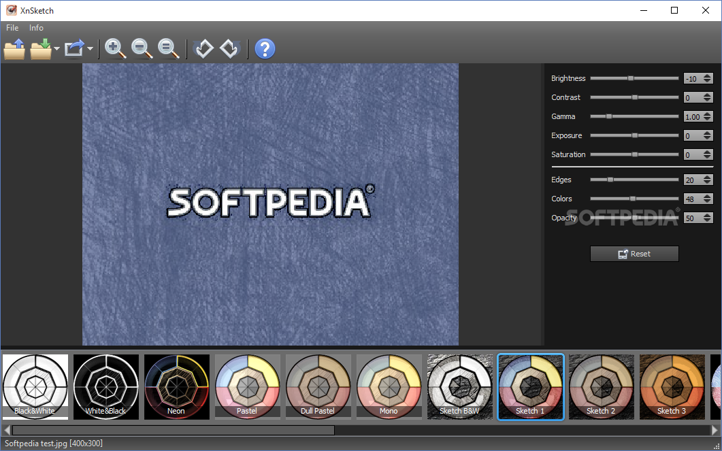Click the Edges value field showing 20
Image resolution: width=722 pixels, height=451 pixels.
pos(693,180)
